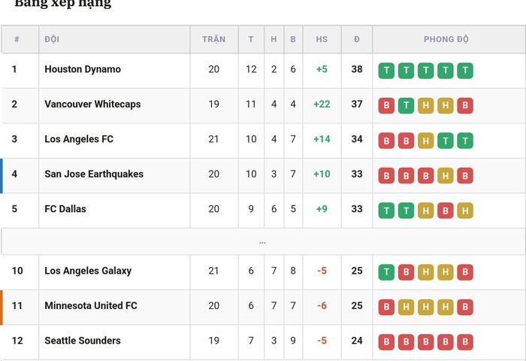
Task: Click San Jose Earthquakes' yellow H form badge
Action: 446,175
